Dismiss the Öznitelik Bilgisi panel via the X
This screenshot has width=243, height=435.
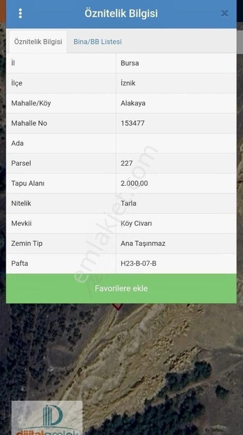click(225, 13)
